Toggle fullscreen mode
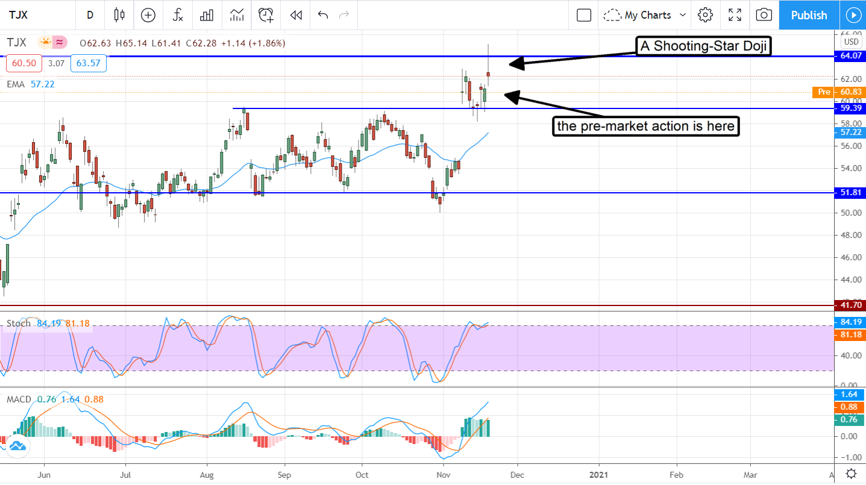Image resolution: width=866 pixels, height=485 pixels. pos(735,15)
